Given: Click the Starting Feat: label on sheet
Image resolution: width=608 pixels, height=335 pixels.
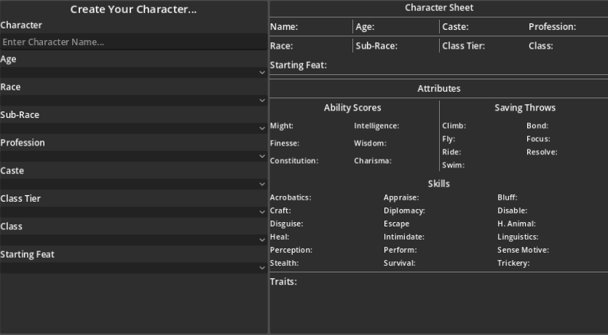Looking at the screenshot, I should pos(299,65).
